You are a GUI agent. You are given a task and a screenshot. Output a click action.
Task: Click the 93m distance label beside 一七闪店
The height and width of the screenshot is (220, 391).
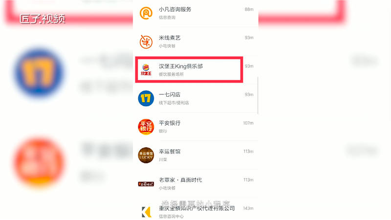point(249,94)
